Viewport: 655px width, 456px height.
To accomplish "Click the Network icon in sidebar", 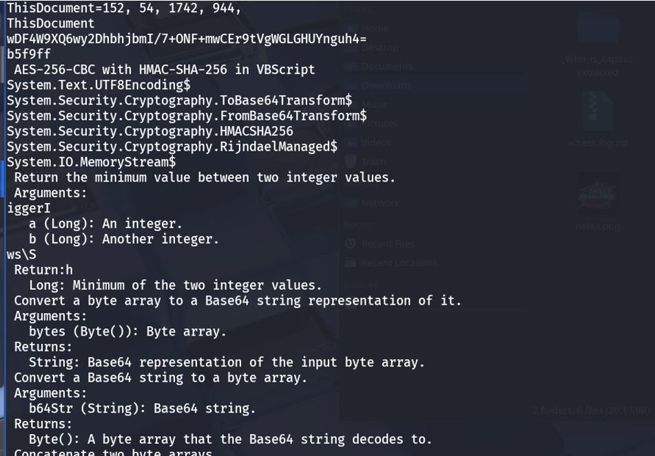I will (x=351, y=203).
